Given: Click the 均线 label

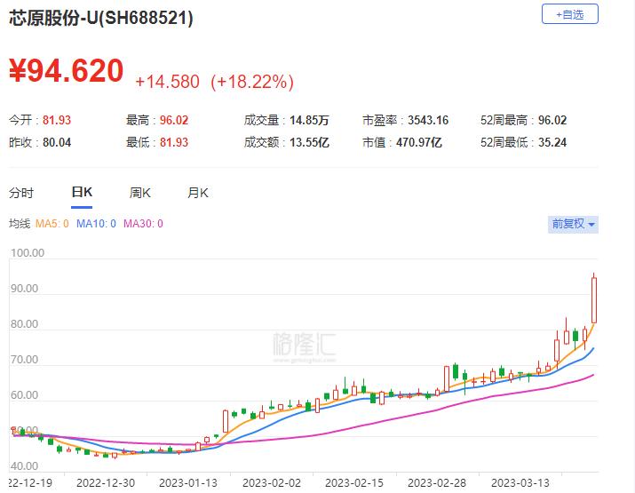Looking at the screenshot, I should click(x=20, y=224).
